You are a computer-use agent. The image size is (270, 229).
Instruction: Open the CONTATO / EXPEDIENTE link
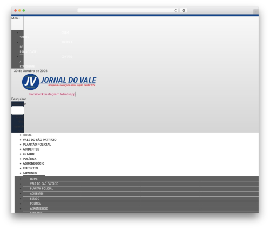tap(46, 61)
